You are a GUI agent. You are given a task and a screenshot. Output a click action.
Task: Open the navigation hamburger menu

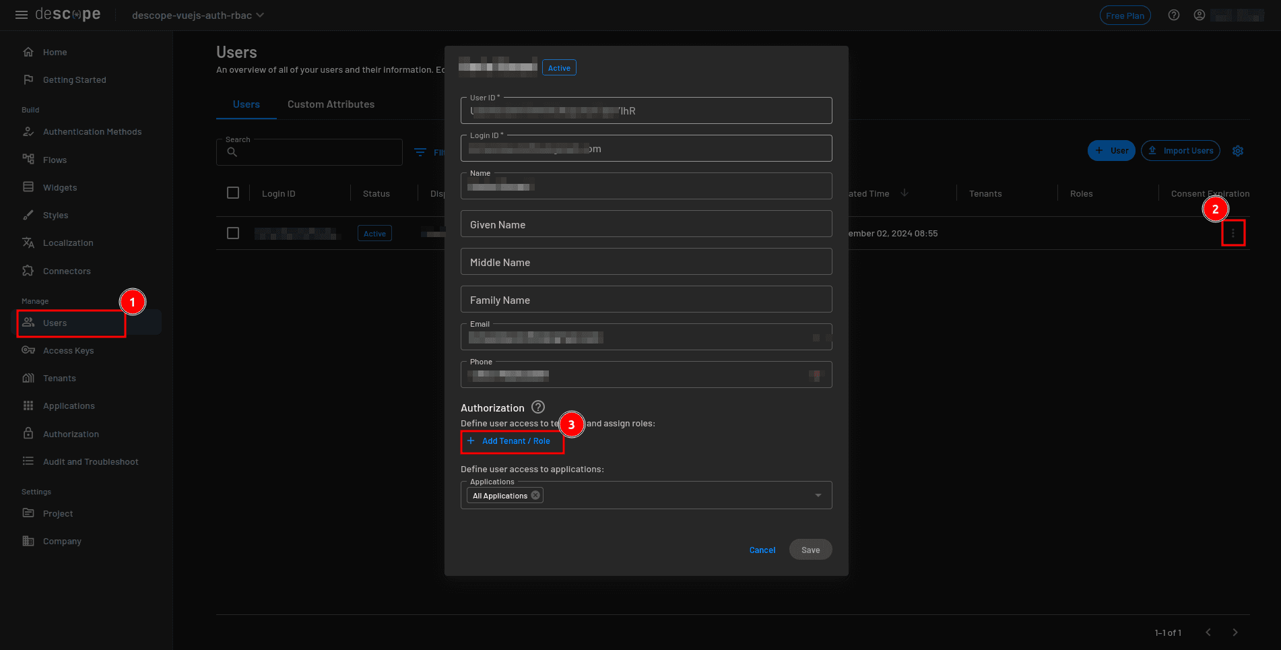point(21,15)
